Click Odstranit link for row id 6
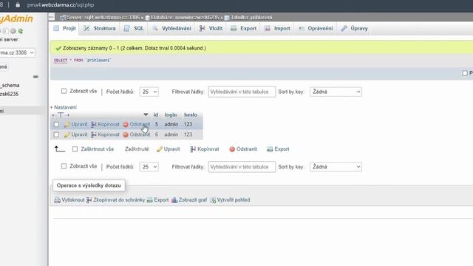This screenshot has height=266, width=473. (x=140, y=134)
